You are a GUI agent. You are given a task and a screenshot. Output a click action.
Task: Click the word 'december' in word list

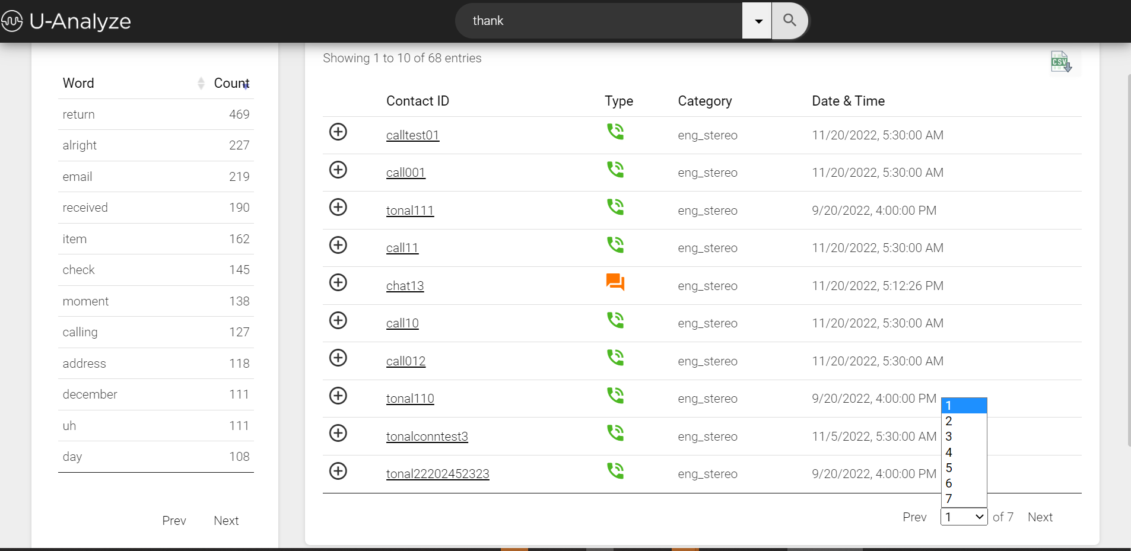[x=90, y=394]
